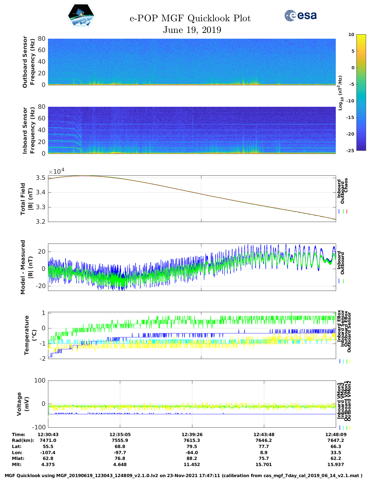Click the yellow legend marker beside Temperature plot

click(350, 361)
